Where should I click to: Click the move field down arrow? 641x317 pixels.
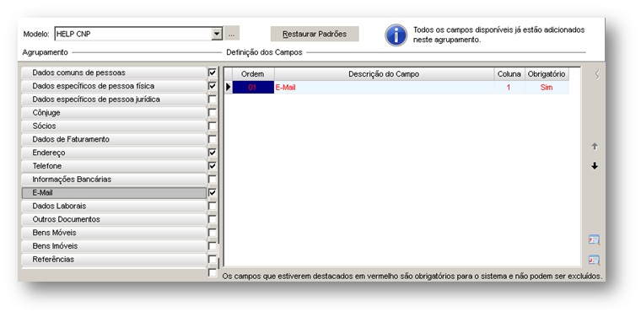click(595, 166)
